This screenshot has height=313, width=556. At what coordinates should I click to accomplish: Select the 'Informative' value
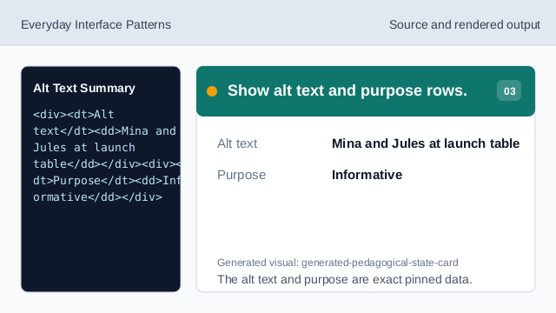point(367,175)
